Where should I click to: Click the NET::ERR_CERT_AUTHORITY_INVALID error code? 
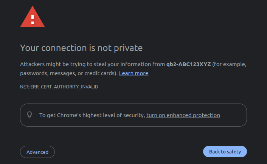[59, 87]
